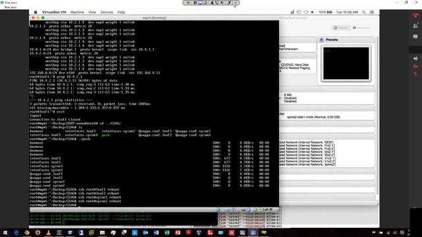Click the 'ssh root@spine2 reboot' command line
Screen dimensions: 422x237
point(100,201)
